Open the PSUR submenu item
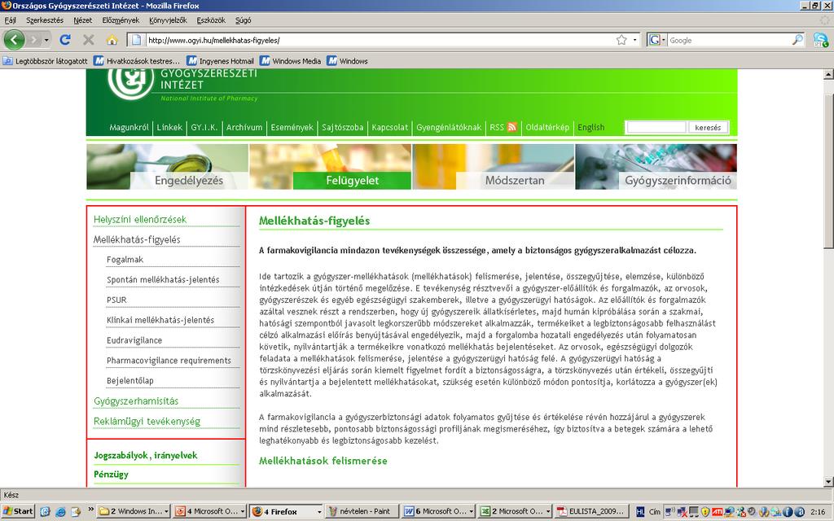Image resolution: width=834 pixels, height=521 pixels. click(x=116, y=300)
